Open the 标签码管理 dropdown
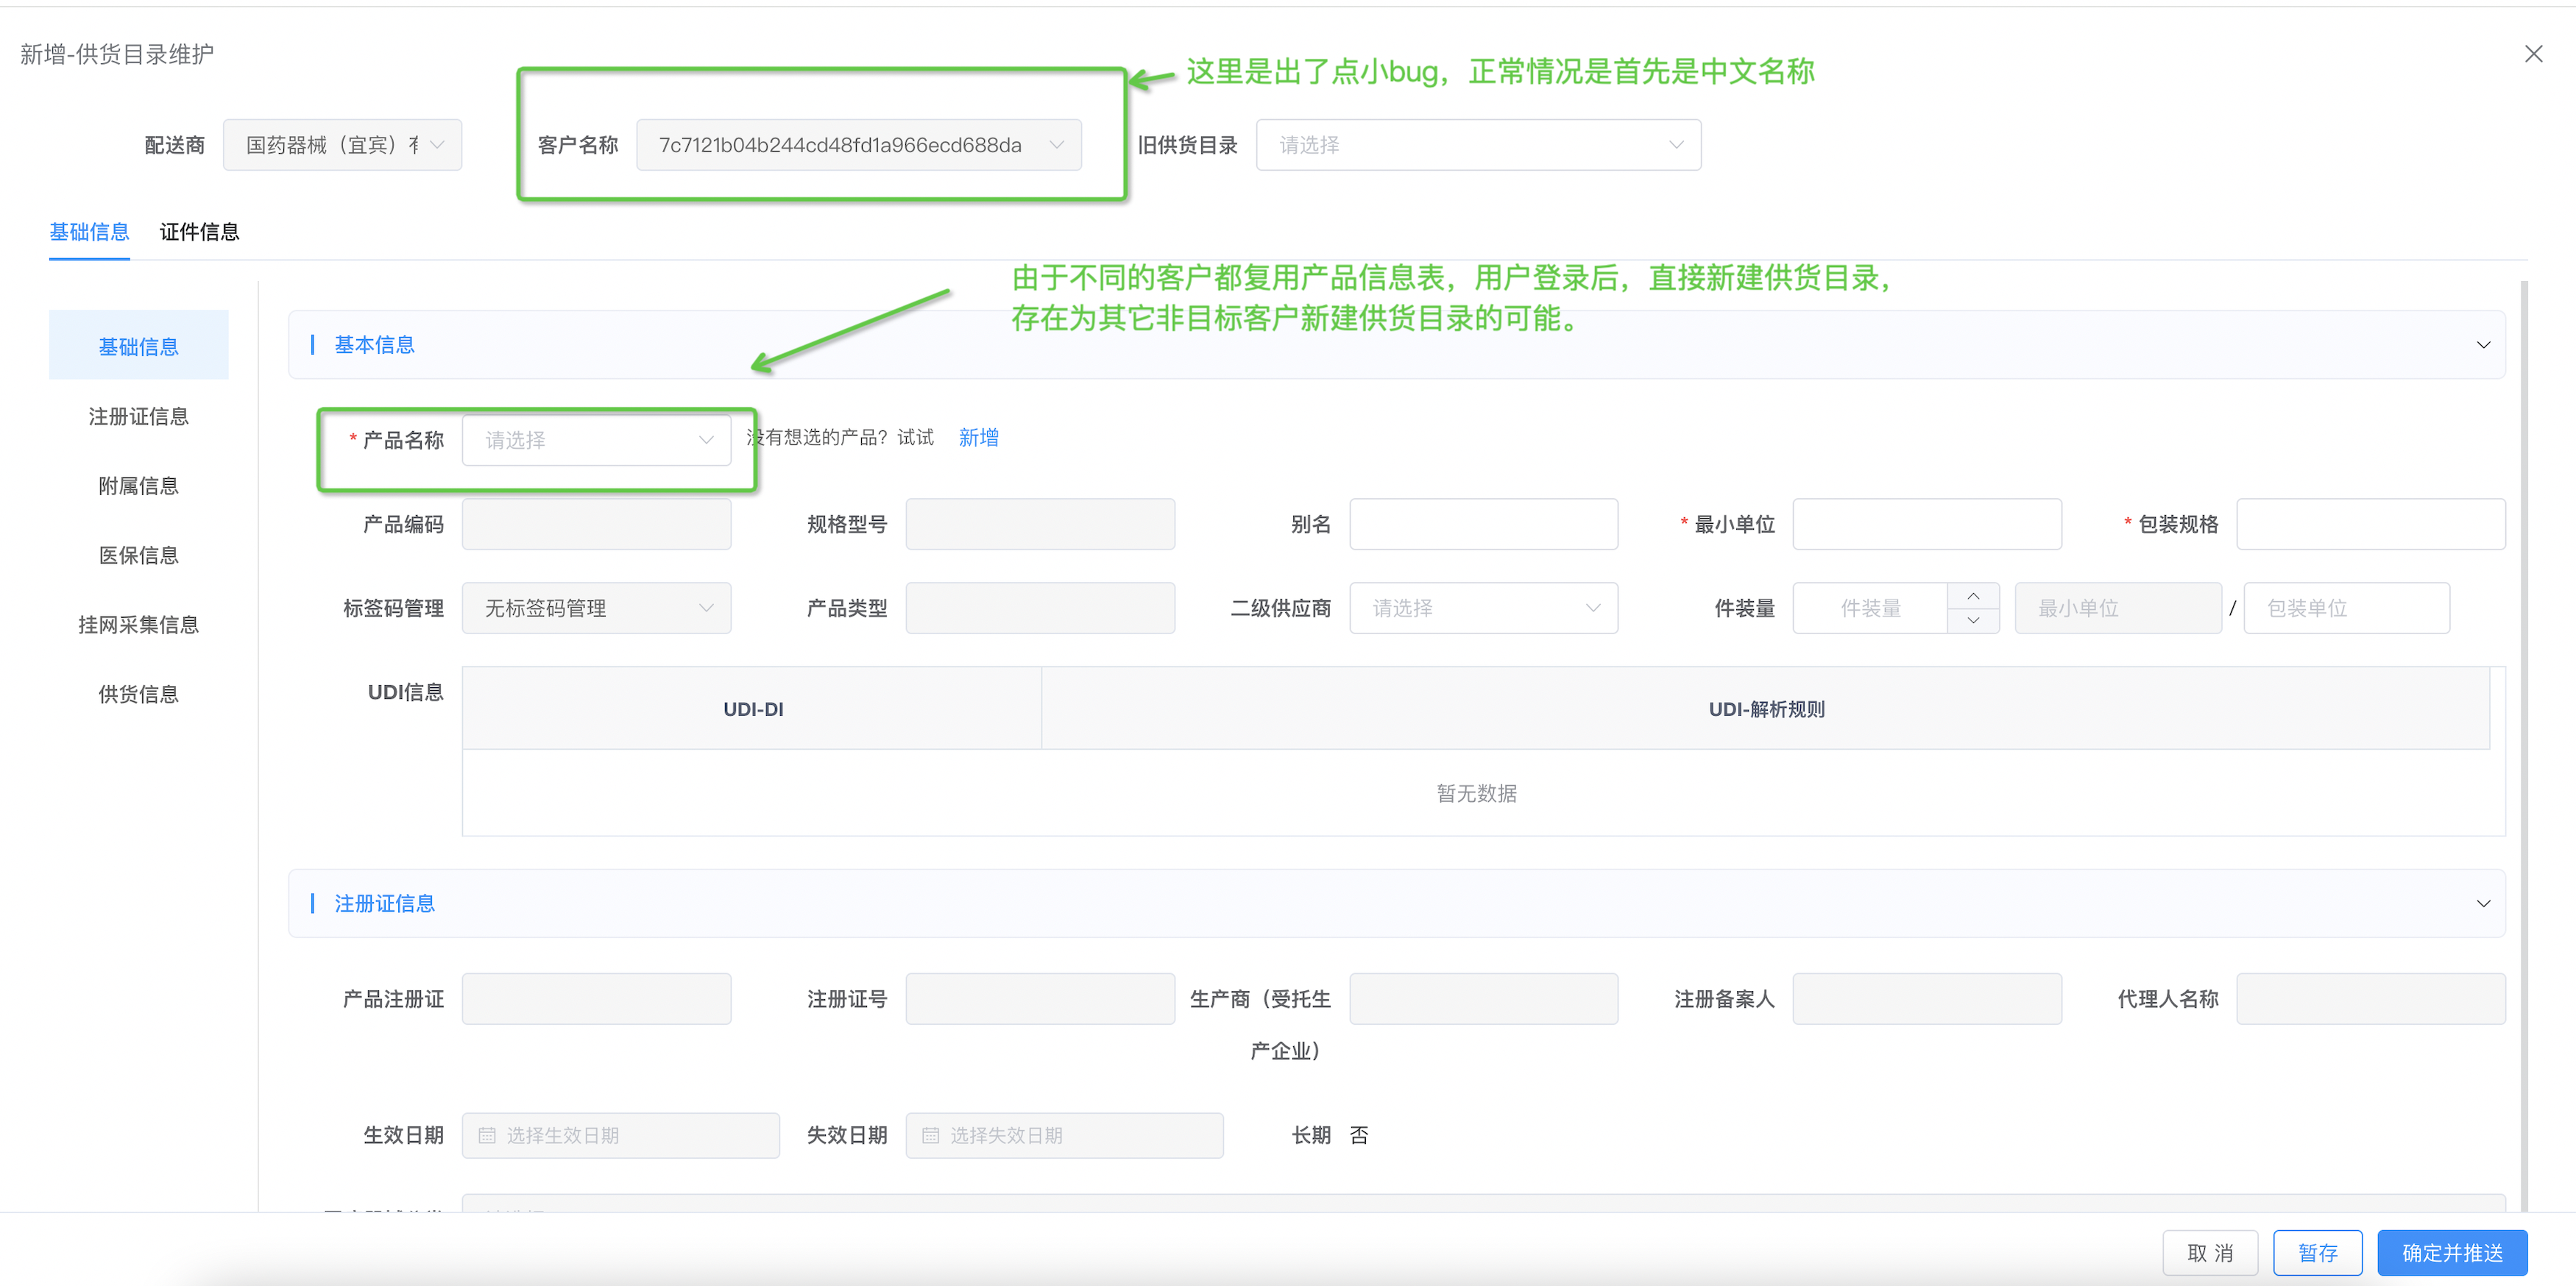 [x=596, y=608]
